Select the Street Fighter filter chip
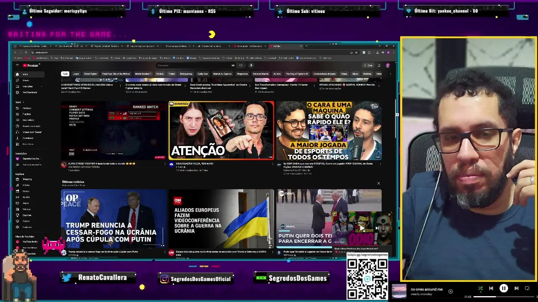This screenshot has height=302, width=538. (90, 74)
